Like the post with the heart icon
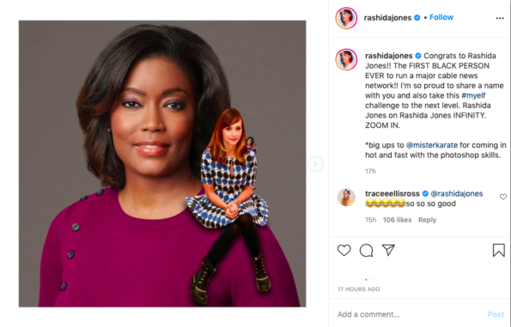This screenshot has height=327, width=511. pyautogui.click(x=344, y=250)
